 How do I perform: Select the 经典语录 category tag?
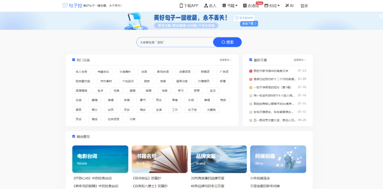[113, 119]
